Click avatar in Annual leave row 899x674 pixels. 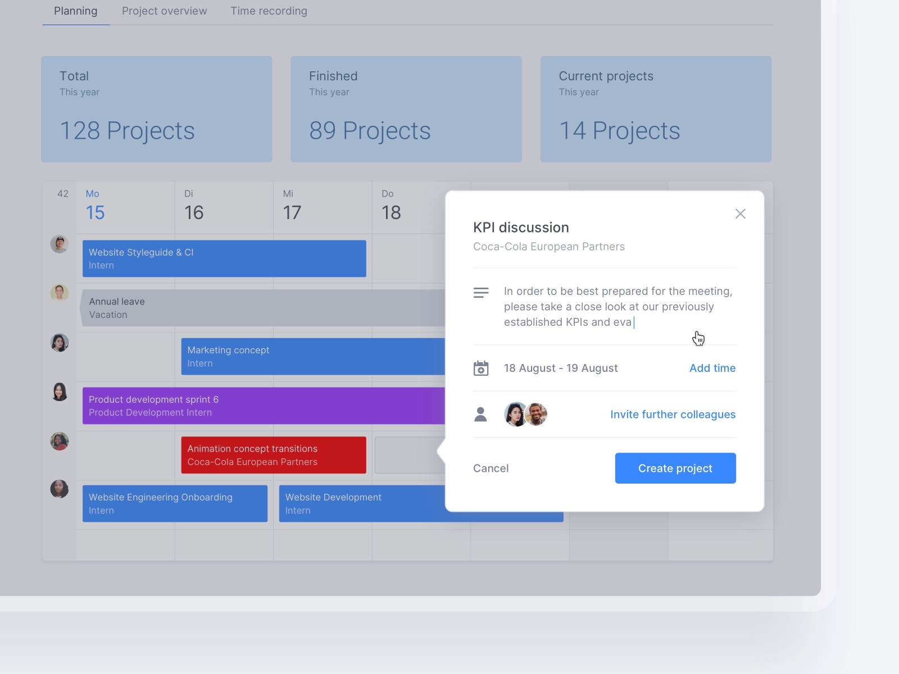click(60, 293)
